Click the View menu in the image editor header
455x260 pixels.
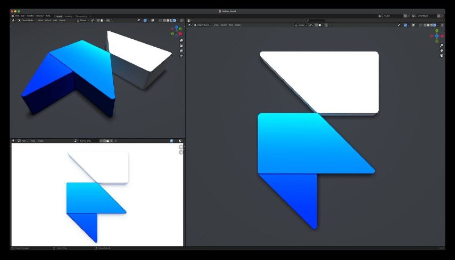(x=33, y=141)
